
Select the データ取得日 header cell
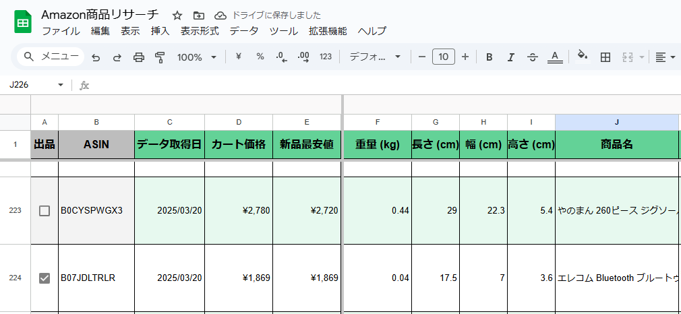[169, 145]
